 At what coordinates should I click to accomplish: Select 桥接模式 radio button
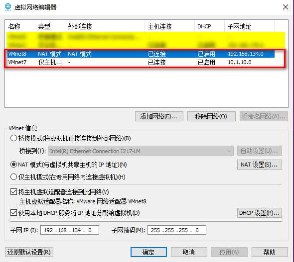[13, 138]
